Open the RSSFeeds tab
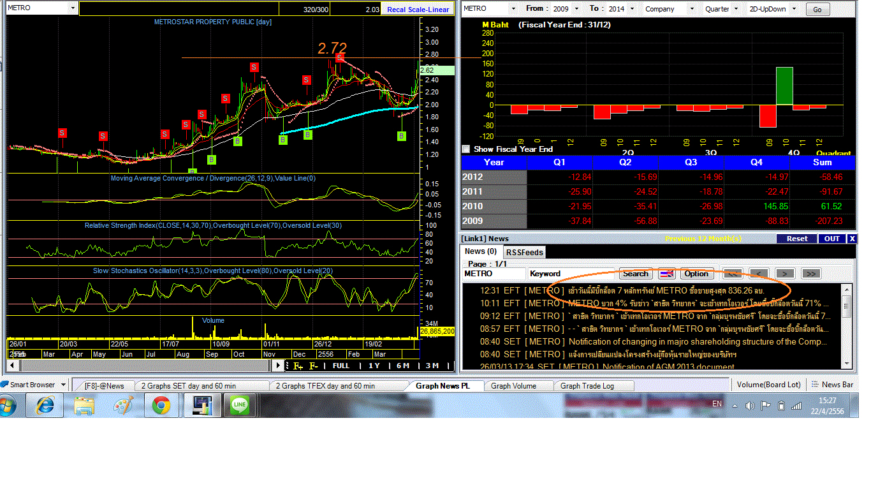Screen dimensions: 871x490 524,252
